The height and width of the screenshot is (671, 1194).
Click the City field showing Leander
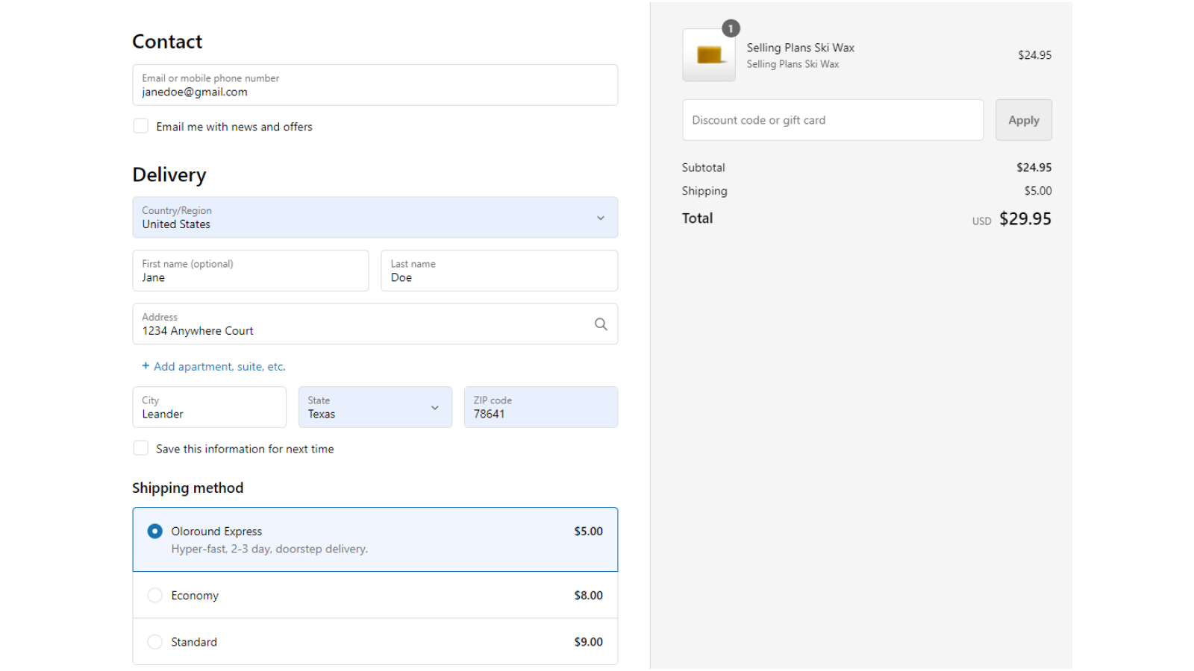210,407
